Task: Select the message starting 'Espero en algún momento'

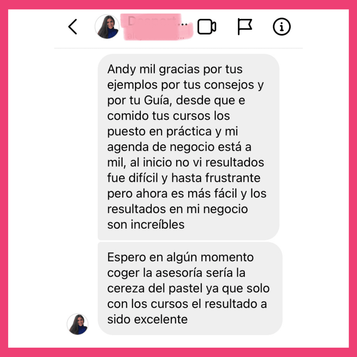Action: pyautogui.click(x=190, y=289)
